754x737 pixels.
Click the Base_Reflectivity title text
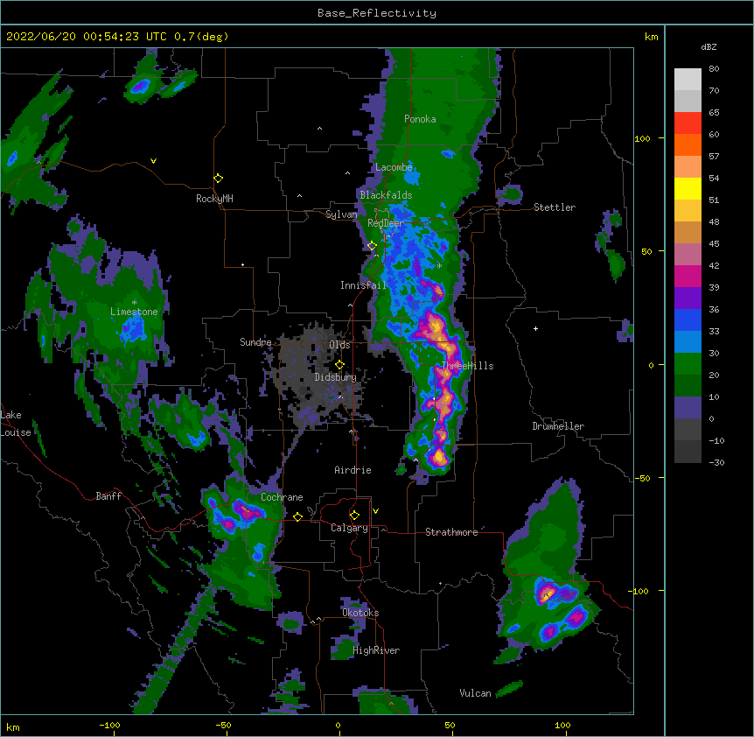pyautogui.click(x=377, y=13)
